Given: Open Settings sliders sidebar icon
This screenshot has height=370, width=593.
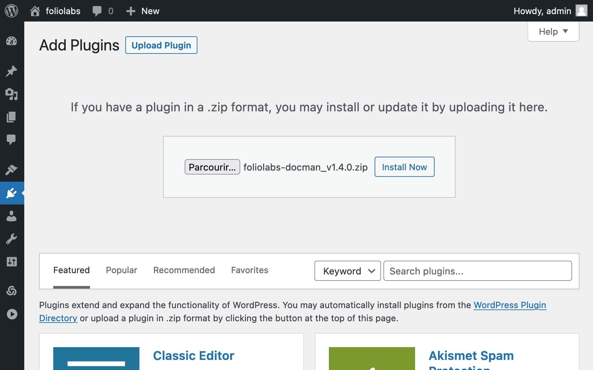Looking at the screenshot, I should tap(11, 262).
